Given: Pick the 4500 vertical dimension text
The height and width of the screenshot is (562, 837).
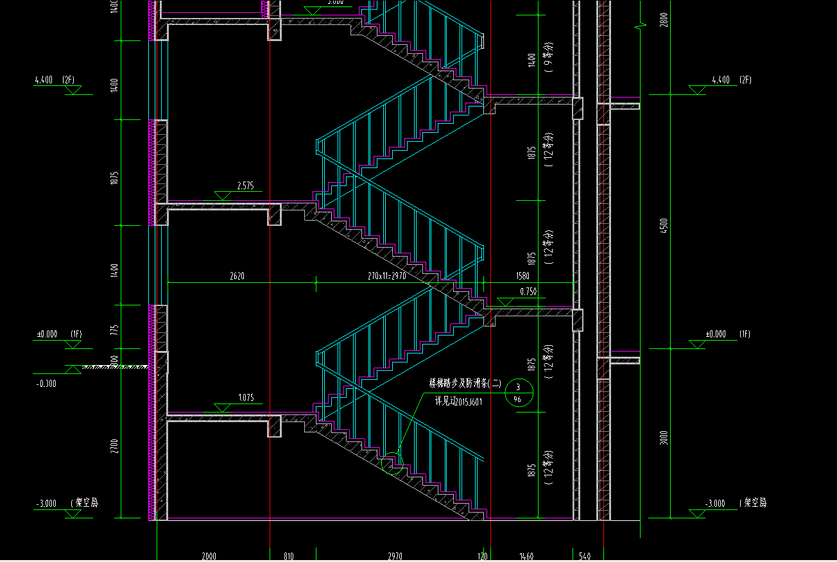Looking at the screenshot, I should 664,225.
